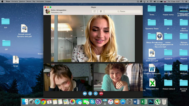Select the Площадки.xlsx file on desktop
Viewport: 189px width, 106px height.
pos(152,84)
